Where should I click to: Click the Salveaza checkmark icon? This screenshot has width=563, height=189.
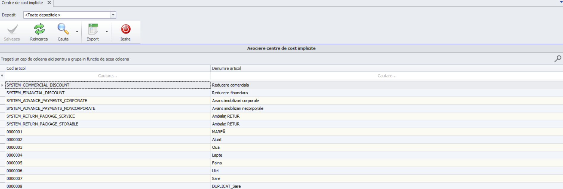click(12, 29)
